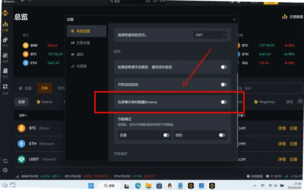This screenshot has height=190, width=304.
Task: Click the 交易数据 chart icon
Action: [285, 17]
